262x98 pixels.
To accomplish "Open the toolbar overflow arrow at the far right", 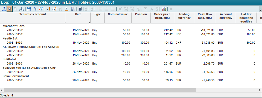I will pyautogui.click(x=260, y=10).
